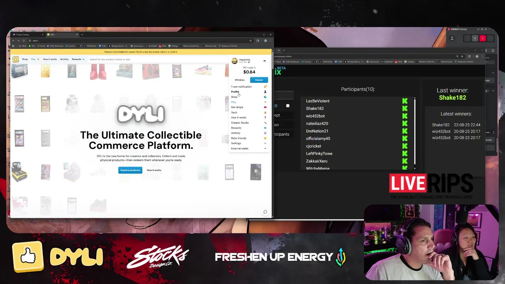Click the browser back arrow in DYLI window

pyautogui.click(x=13, y=41)
